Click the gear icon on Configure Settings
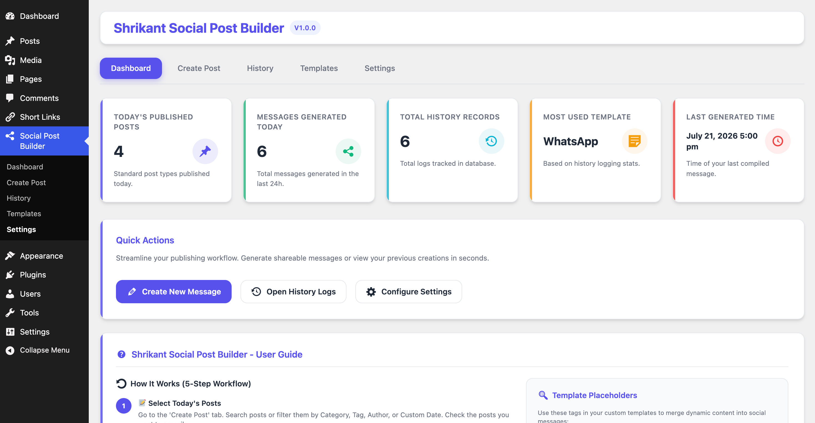This screenshot has width=815, height=423. click(x=371, y=292)
